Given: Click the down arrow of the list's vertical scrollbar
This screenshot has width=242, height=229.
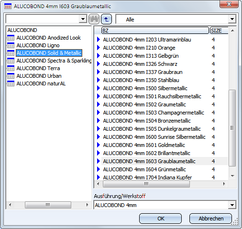Looking at the screenshot, I should tap(232, 176).
